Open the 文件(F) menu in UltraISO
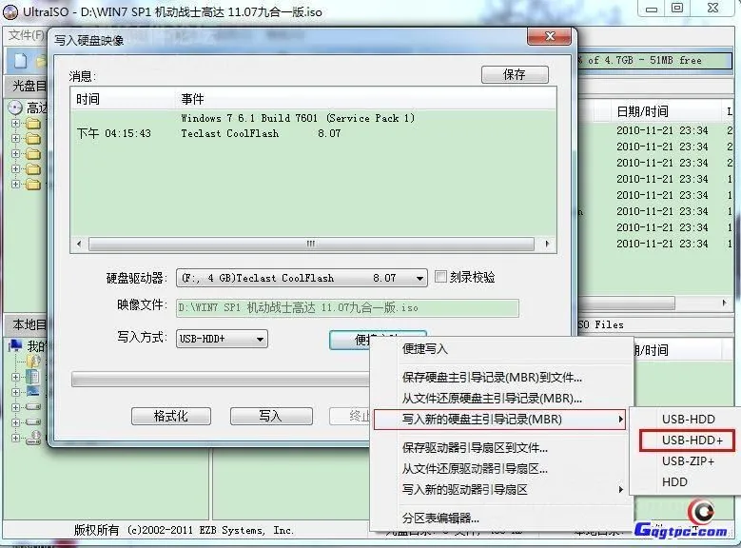Screen dimensions: 741x548 26,35
